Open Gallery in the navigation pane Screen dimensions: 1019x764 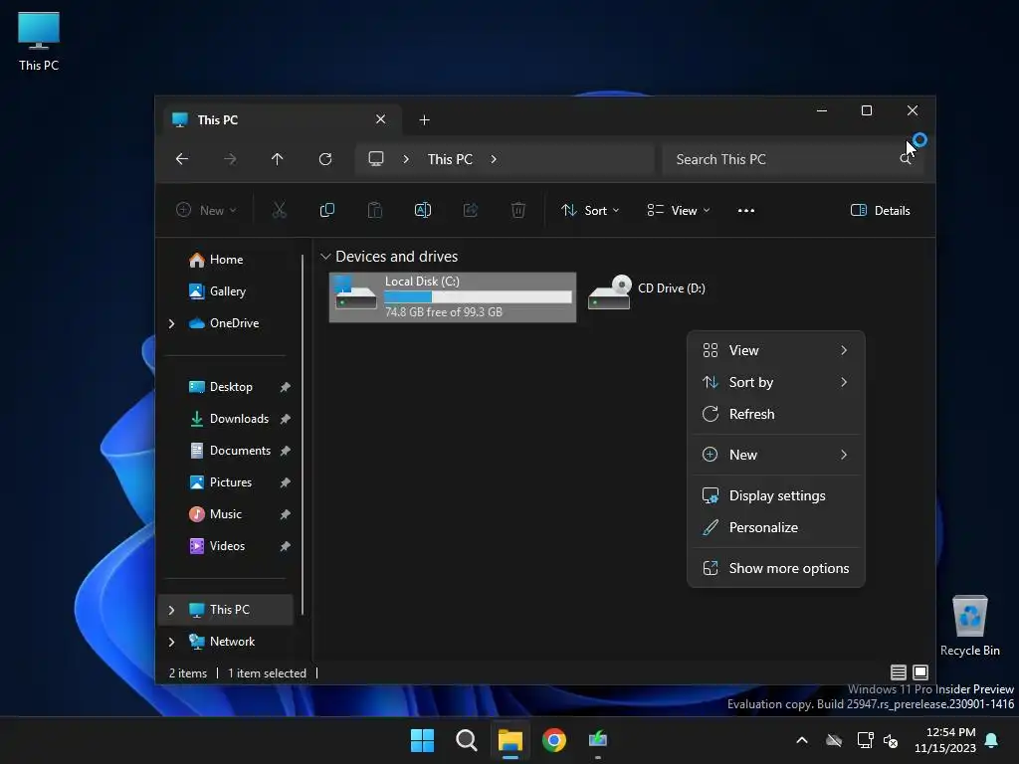pos(228,291)
